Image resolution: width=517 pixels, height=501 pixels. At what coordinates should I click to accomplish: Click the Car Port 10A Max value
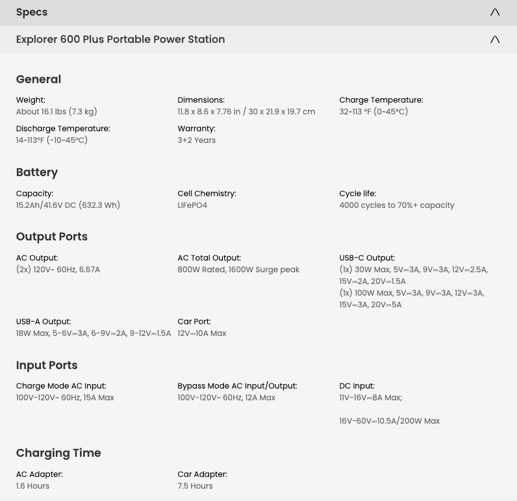[202, 333]
